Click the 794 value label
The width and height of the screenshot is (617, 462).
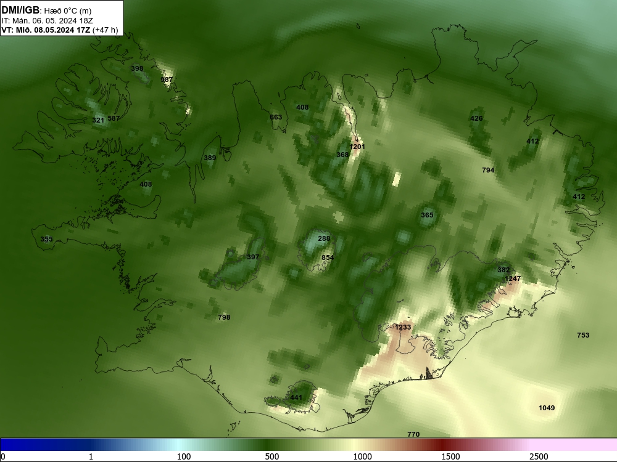pyautogui.click(x=488, y=170)
